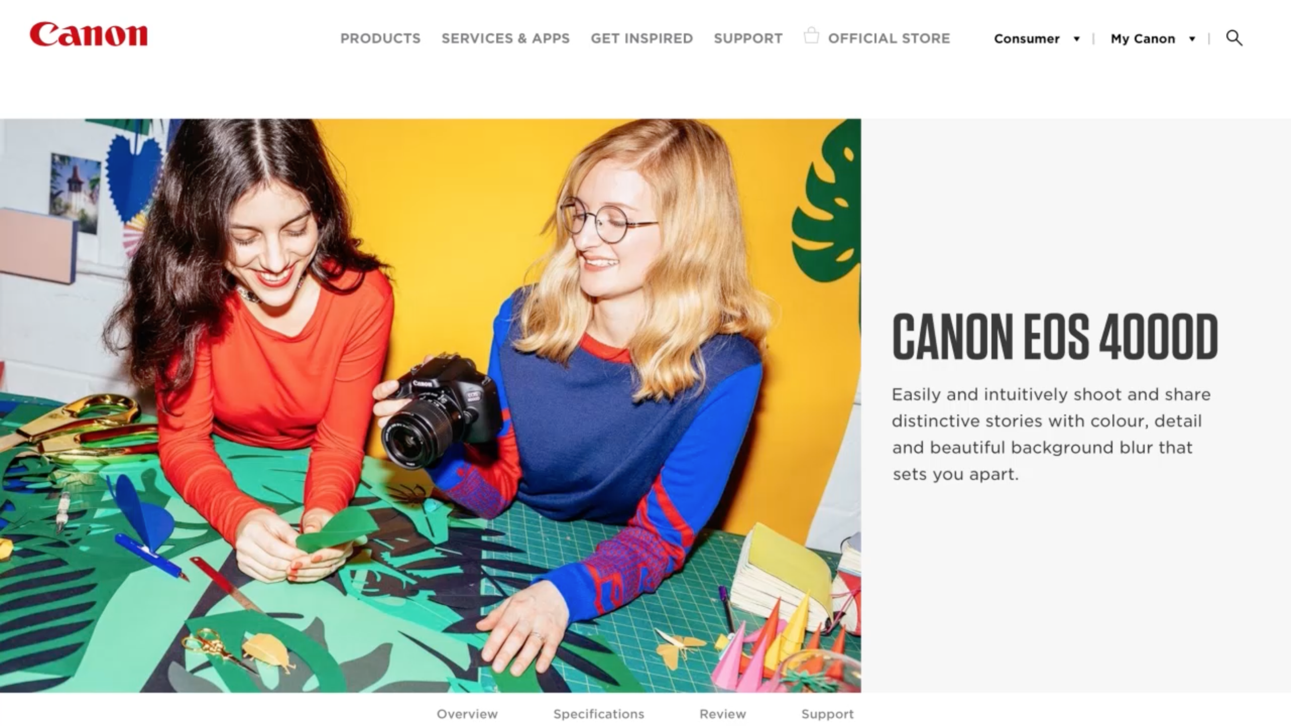Viewport: 1291px width, 726px height.
Task: Open the Support menu in header
Action: tap(748, 38)
